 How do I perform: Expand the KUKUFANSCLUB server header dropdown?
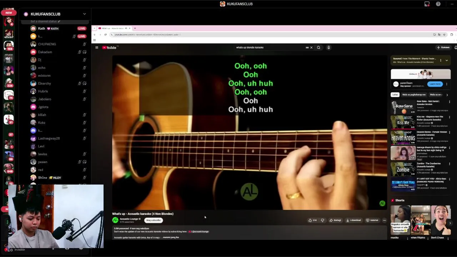pos(84,14)
